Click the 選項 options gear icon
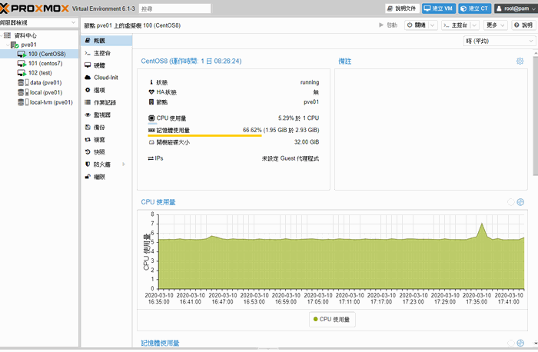The height and width of the screenshot is (352, 538). 88,90
